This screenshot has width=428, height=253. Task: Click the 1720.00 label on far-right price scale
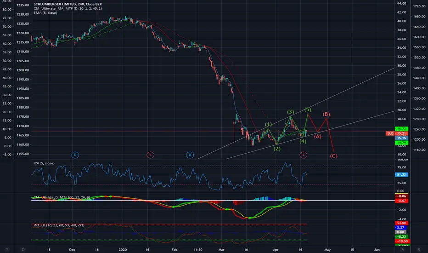(419, 6)
